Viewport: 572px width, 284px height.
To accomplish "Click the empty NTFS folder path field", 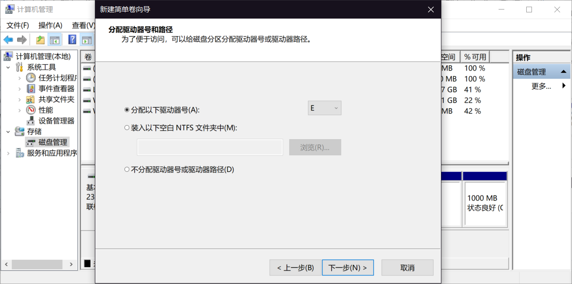I will (x=210, y=147).
